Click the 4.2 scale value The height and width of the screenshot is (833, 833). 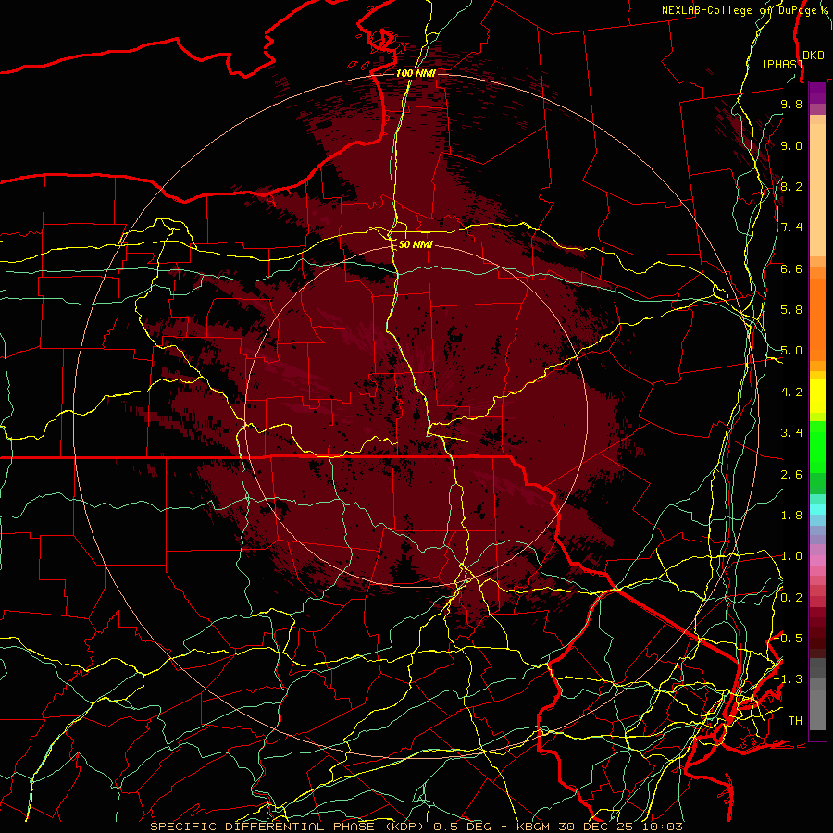791,392
